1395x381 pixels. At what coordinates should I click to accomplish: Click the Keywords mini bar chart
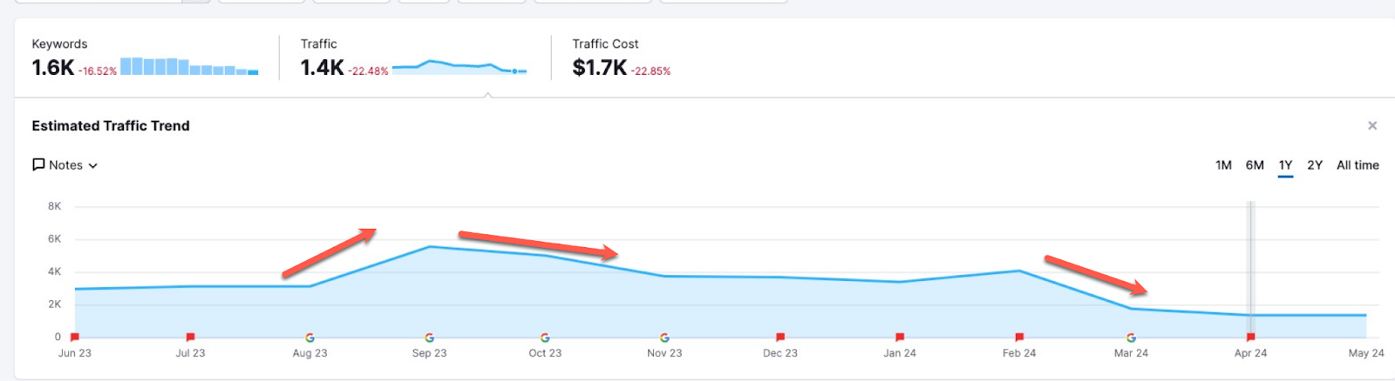click(189, 67)
